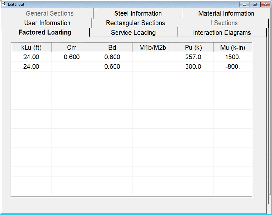This screenshot has height=215, width=272.
Task: Go to the Rectangular Sections tab
Action: click(x=135, y=23)
